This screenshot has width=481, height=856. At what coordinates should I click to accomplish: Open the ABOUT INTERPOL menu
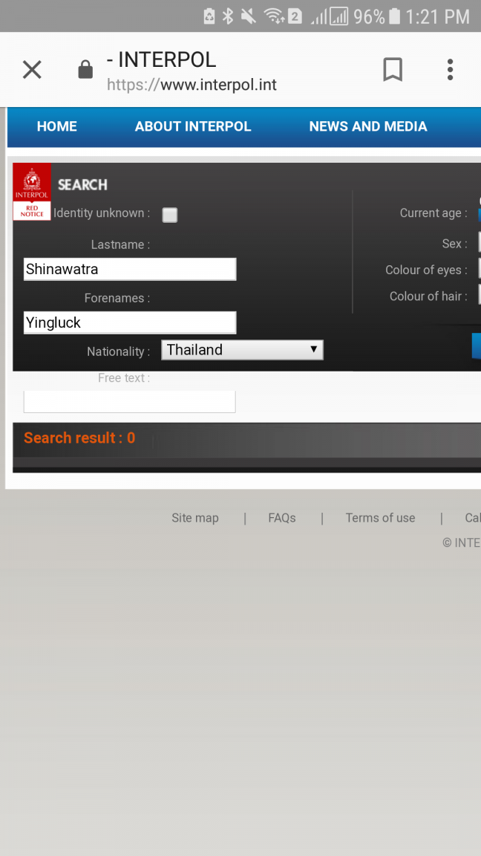[193, 126]
